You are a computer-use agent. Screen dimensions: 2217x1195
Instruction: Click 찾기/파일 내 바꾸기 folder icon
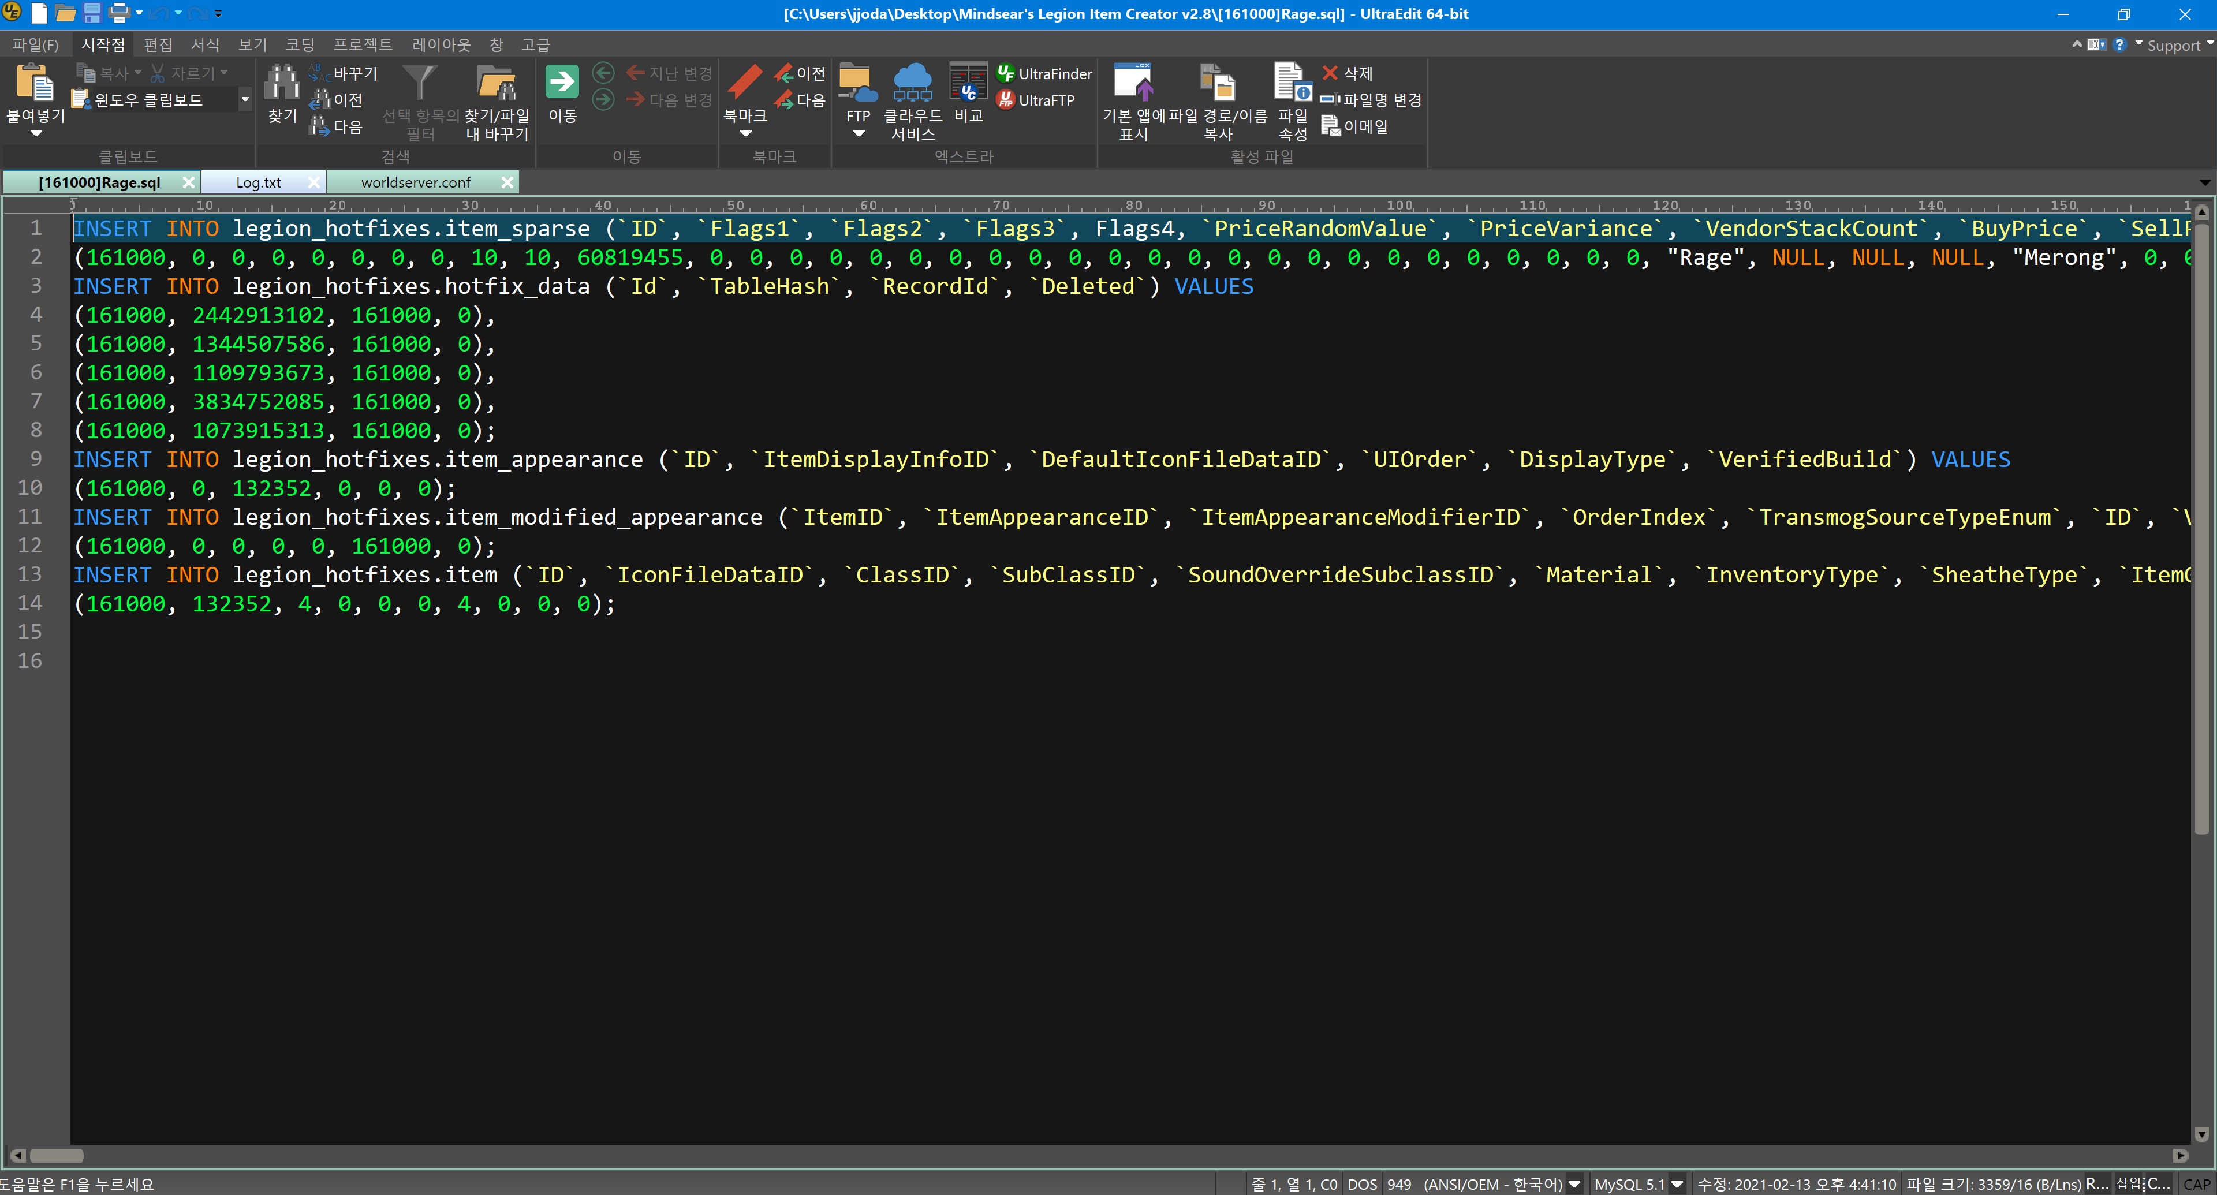497,83
